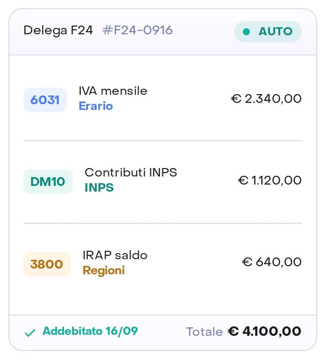
Task: Select the € 4.100,00 total amount
Action: pyautogui.click(x=265, y=331)
